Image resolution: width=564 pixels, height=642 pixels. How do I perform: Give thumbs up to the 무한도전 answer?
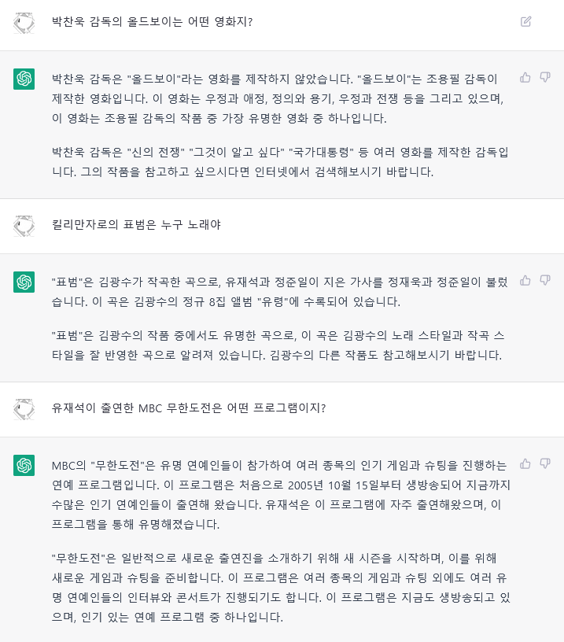click(525, 463)
